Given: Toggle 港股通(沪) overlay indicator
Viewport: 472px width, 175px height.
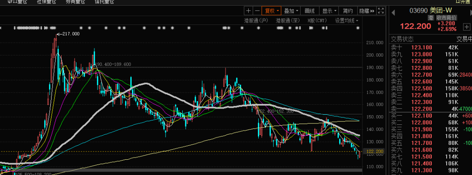Looking at the screenshot, I should [x=256, y=20].
